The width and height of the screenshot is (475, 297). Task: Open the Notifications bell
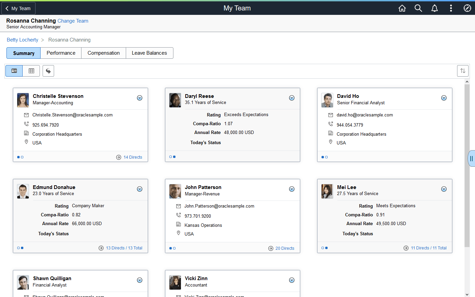434,8
